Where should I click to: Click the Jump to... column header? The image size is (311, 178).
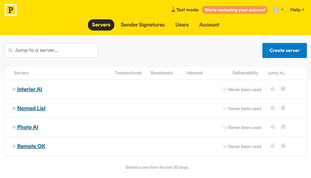tap(277, 73)
